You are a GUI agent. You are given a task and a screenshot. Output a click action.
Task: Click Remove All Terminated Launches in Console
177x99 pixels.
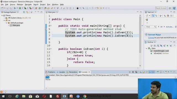tap(136, 72)
